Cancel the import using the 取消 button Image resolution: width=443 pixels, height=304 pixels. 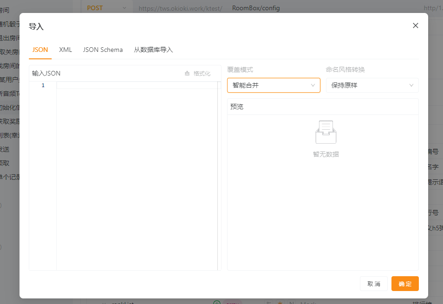point(373,284)
